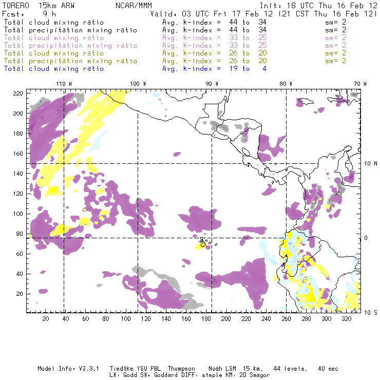This screenshot has width=380, height=380.
Task: Click the 'Fcst: 9 h' forecast label
Action: tap(29, 14)
